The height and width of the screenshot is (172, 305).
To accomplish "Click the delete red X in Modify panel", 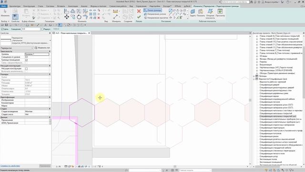I will (x=99, y=18).
